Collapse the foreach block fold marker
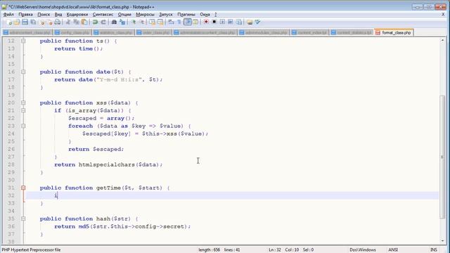Screen dimensions: 450x253 tap(23, 126)
